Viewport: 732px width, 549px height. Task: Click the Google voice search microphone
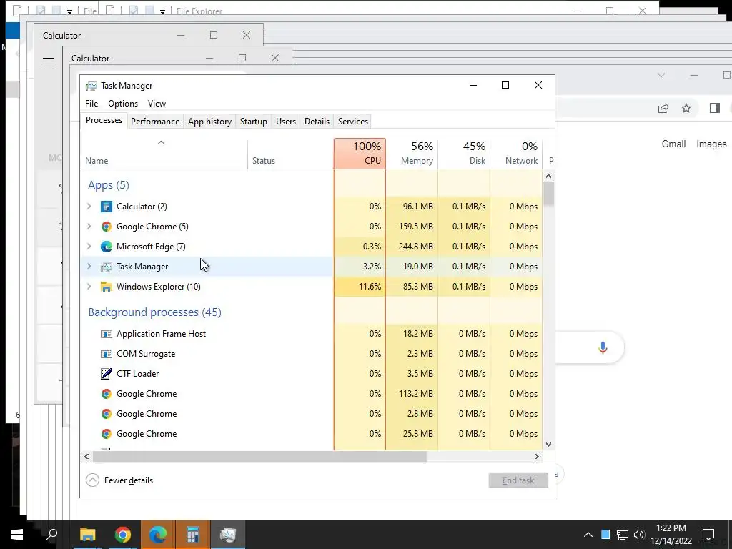[x=603, y=348]
